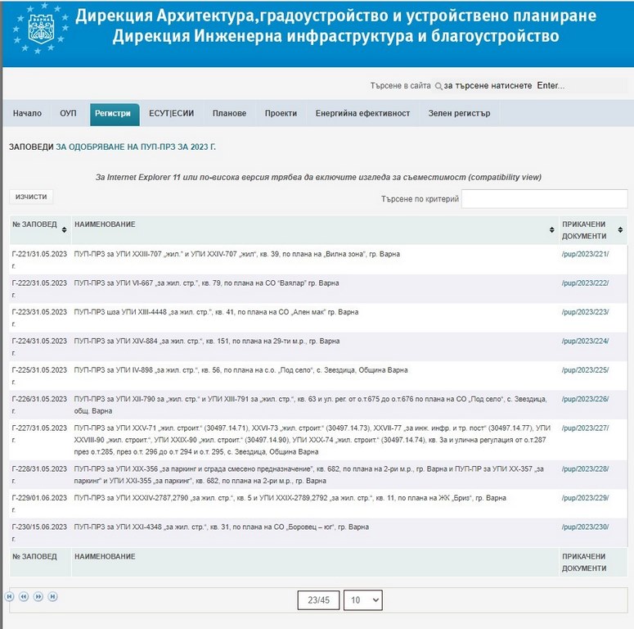
Task: Open the Начало tab
Action: 27,114
